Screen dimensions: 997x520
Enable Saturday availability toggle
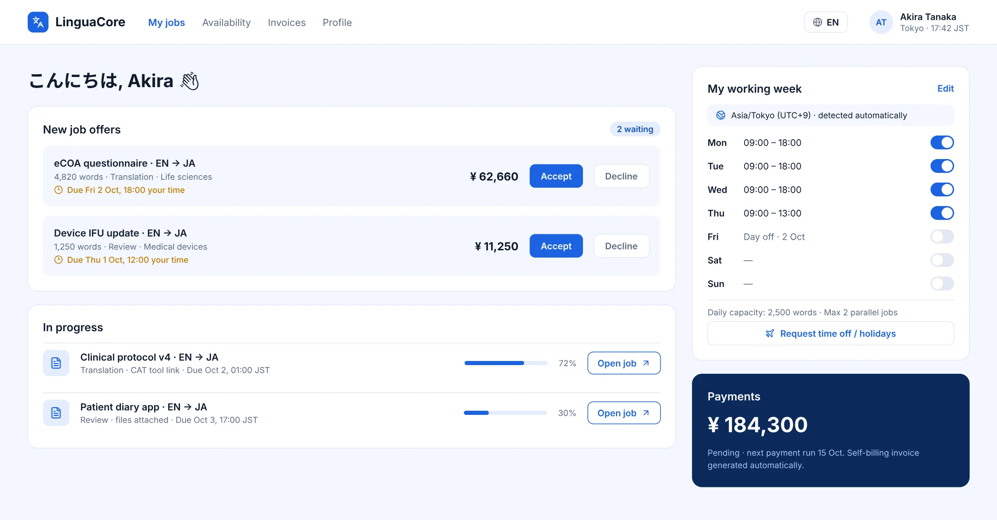point(942,260)
